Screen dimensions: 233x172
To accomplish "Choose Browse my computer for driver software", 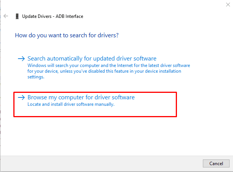I will tap(81, 98).
